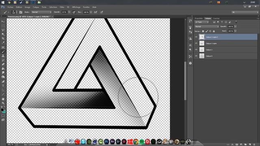Switch to the Propriétés tab
The height and width of the screenshot is (146, 260).
coord(199,18)
